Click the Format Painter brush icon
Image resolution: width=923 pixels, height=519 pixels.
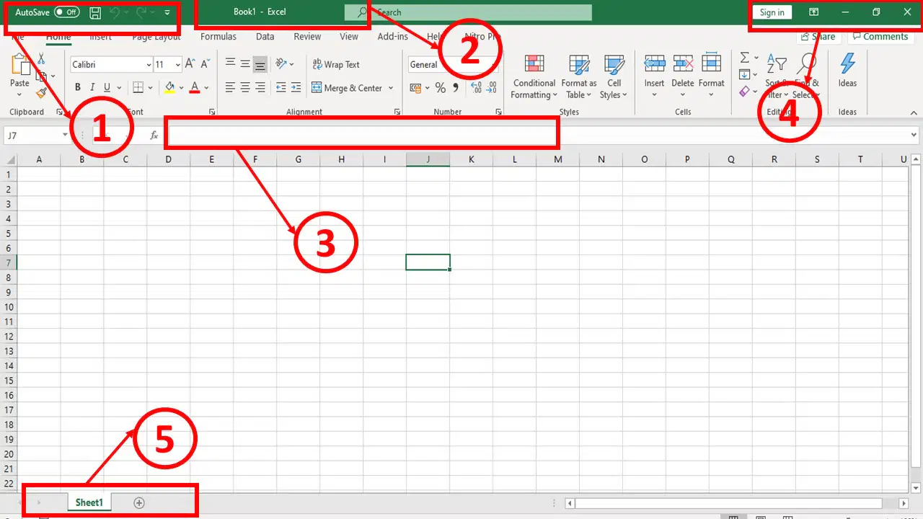(41, 92)
